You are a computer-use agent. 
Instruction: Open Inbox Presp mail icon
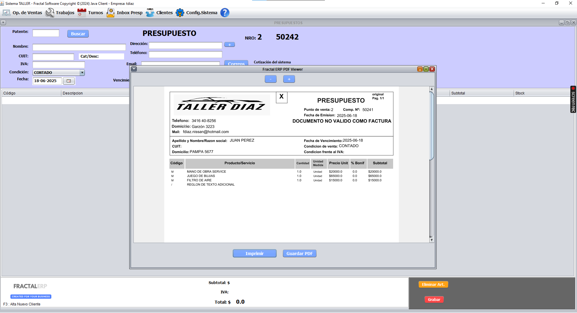tap(111, 13)
